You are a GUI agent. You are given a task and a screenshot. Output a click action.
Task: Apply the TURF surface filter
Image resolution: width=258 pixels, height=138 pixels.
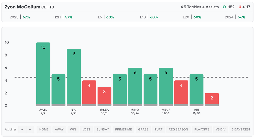(x=158, y=129)
